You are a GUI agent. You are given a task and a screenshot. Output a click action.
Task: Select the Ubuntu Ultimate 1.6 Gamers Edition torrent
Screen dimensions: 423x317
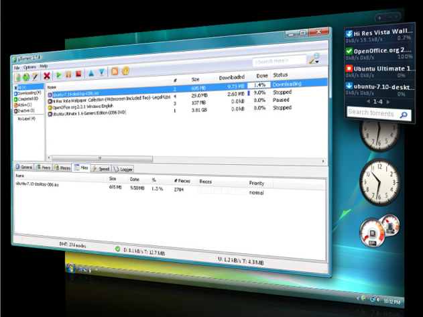87,113
